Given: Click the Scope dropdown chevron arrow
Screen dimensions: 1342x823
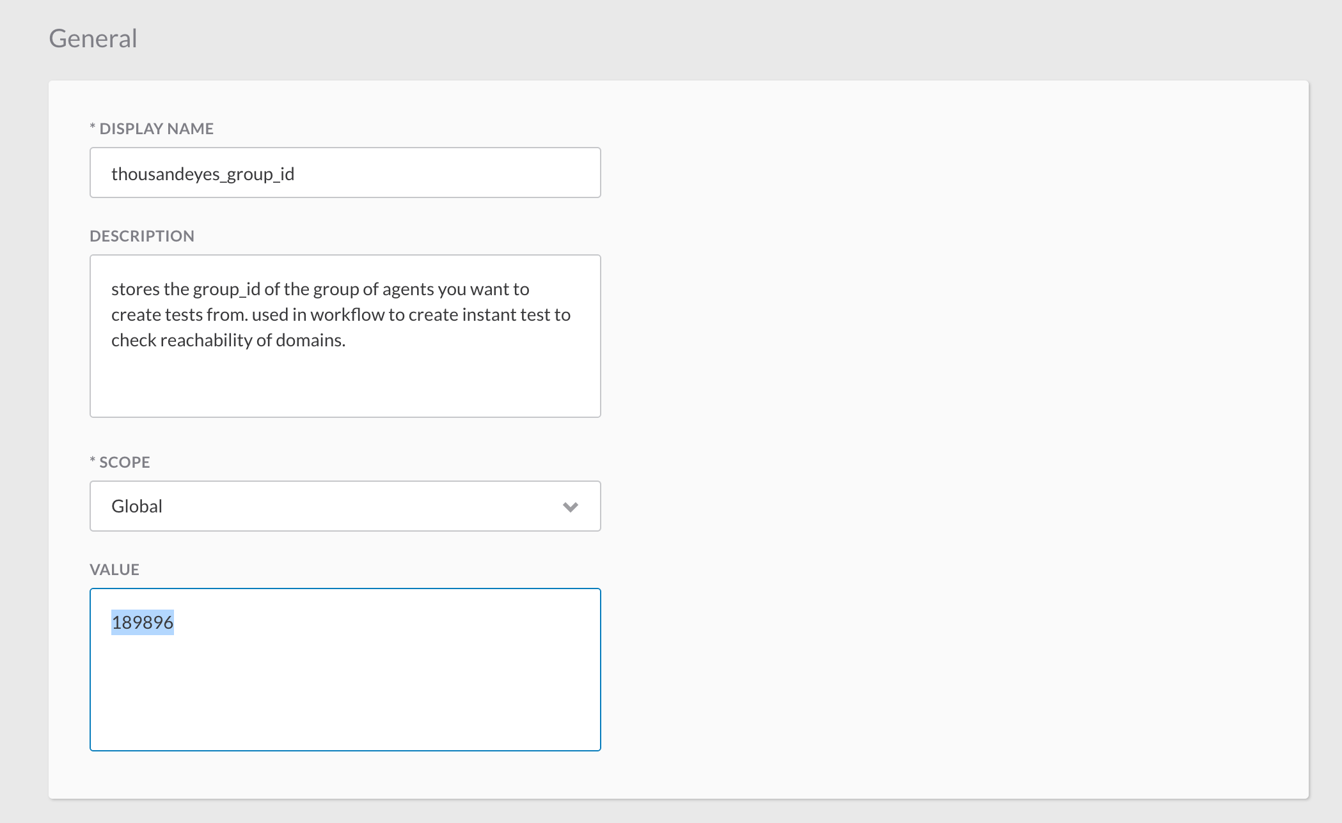Looking at the screenshot, I should [570, 507].
